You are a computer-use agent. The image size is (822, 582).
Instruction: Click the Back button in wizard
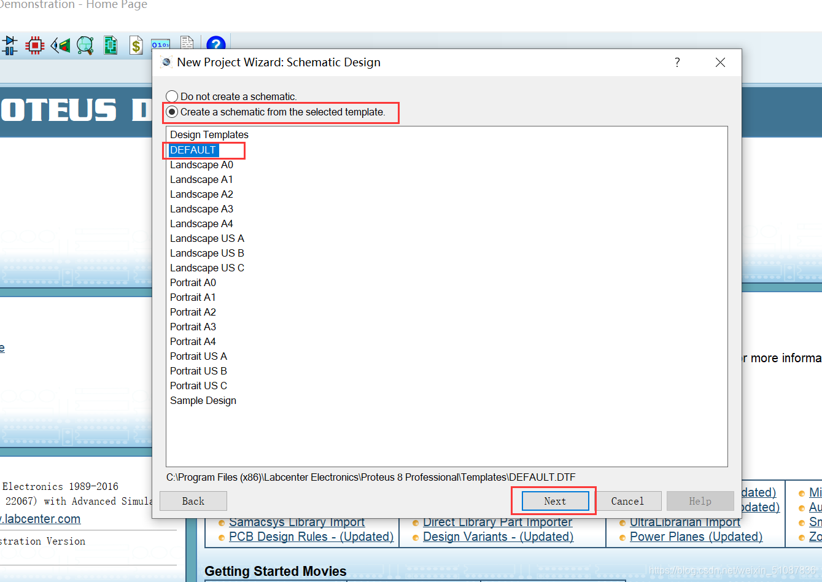pyautogui.click(x=193, y=501)
